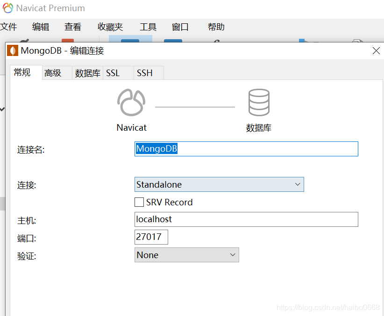The image size is (384, 316).
Task: Expand the collapsed sidebar chevron on left edge
Action: pyautogui.click(x=3, y=108)
